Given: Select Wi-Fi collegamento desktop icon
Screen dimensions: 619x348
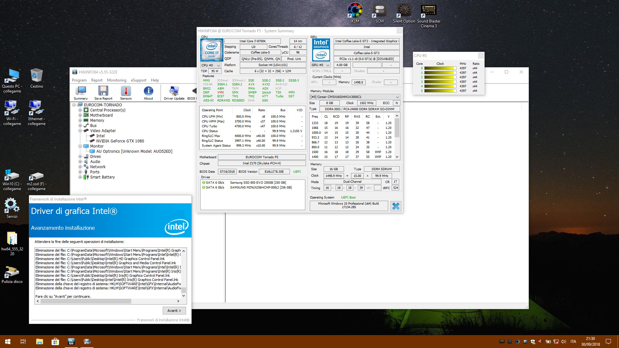Looking at the screenshot, I should click(x=12, y=113).
